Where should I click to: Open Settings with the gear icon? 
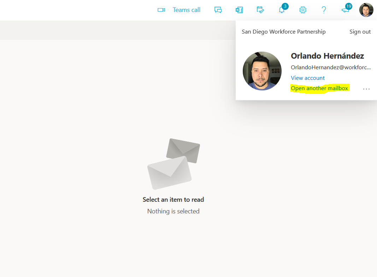tap(303, 10)
